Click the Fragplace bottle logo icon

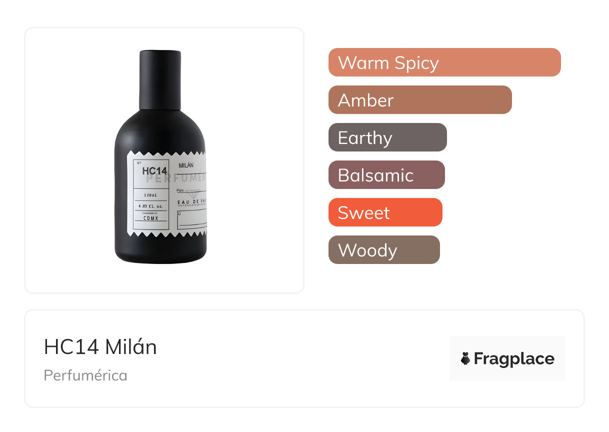[465, 358]
